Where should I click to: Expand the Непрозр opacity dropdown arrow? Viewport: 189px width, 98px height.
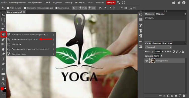[163, 52]
